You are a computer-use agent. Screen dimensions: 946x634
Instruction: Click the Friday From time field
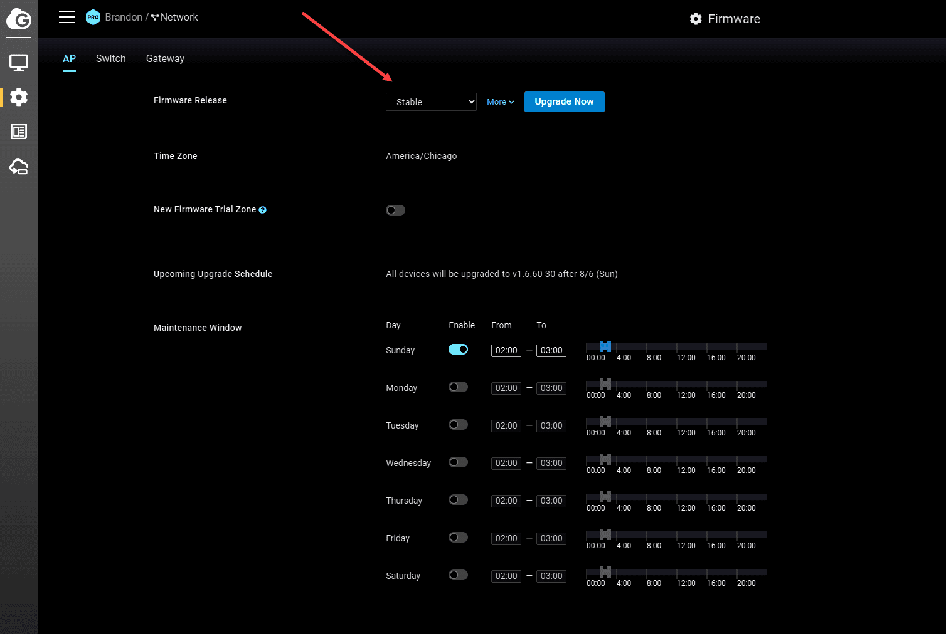pyautogui.click(x=506, y=539)
